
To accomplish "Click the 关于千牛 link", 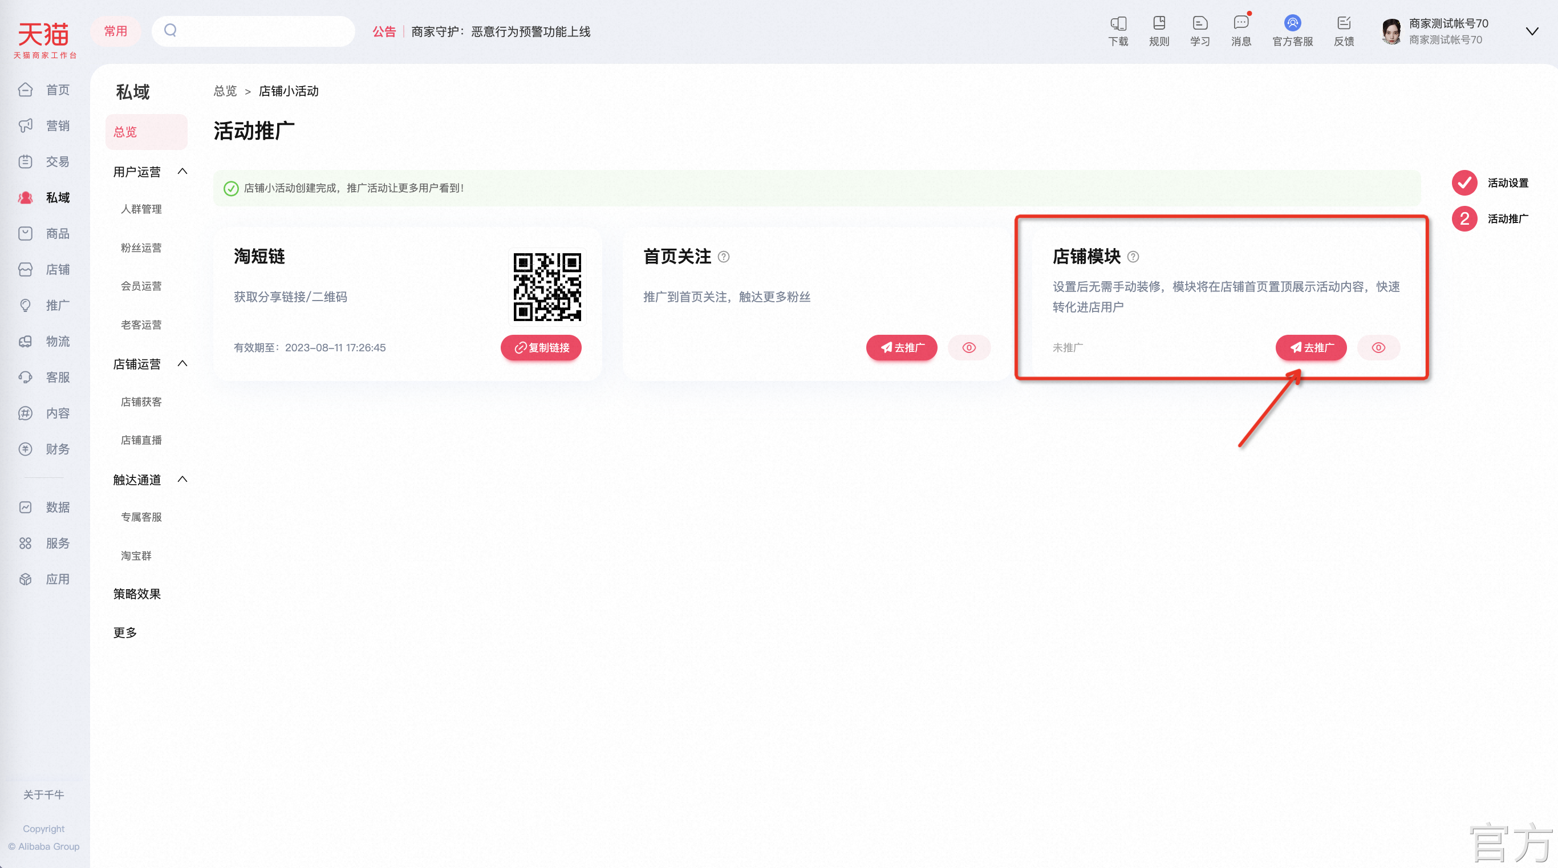I will [43, 794].
